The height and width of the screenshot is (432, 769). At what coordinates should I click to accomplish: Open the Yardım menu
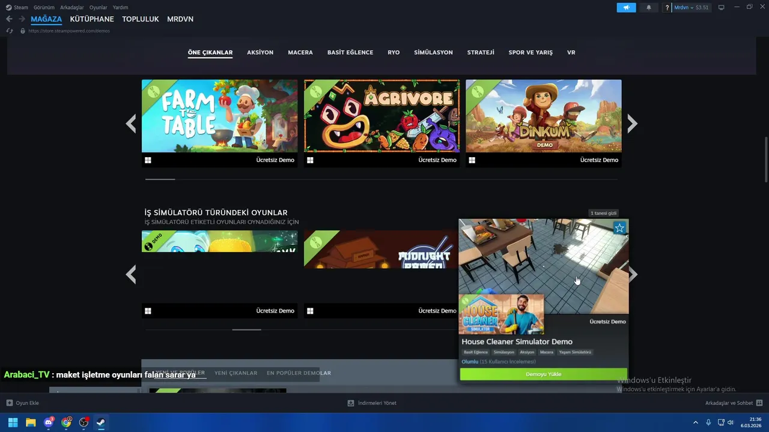pos(120,7)
